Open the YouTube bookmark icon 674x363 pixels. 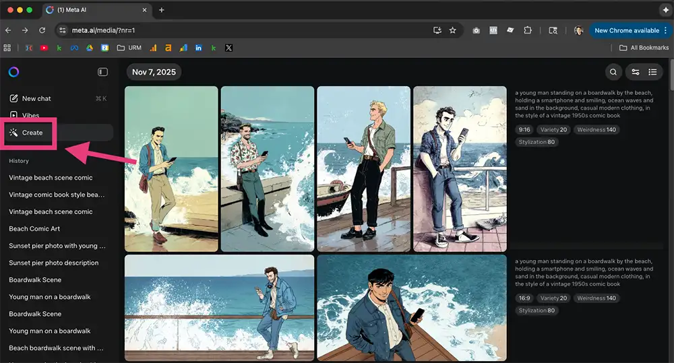(x=44, y=48)
